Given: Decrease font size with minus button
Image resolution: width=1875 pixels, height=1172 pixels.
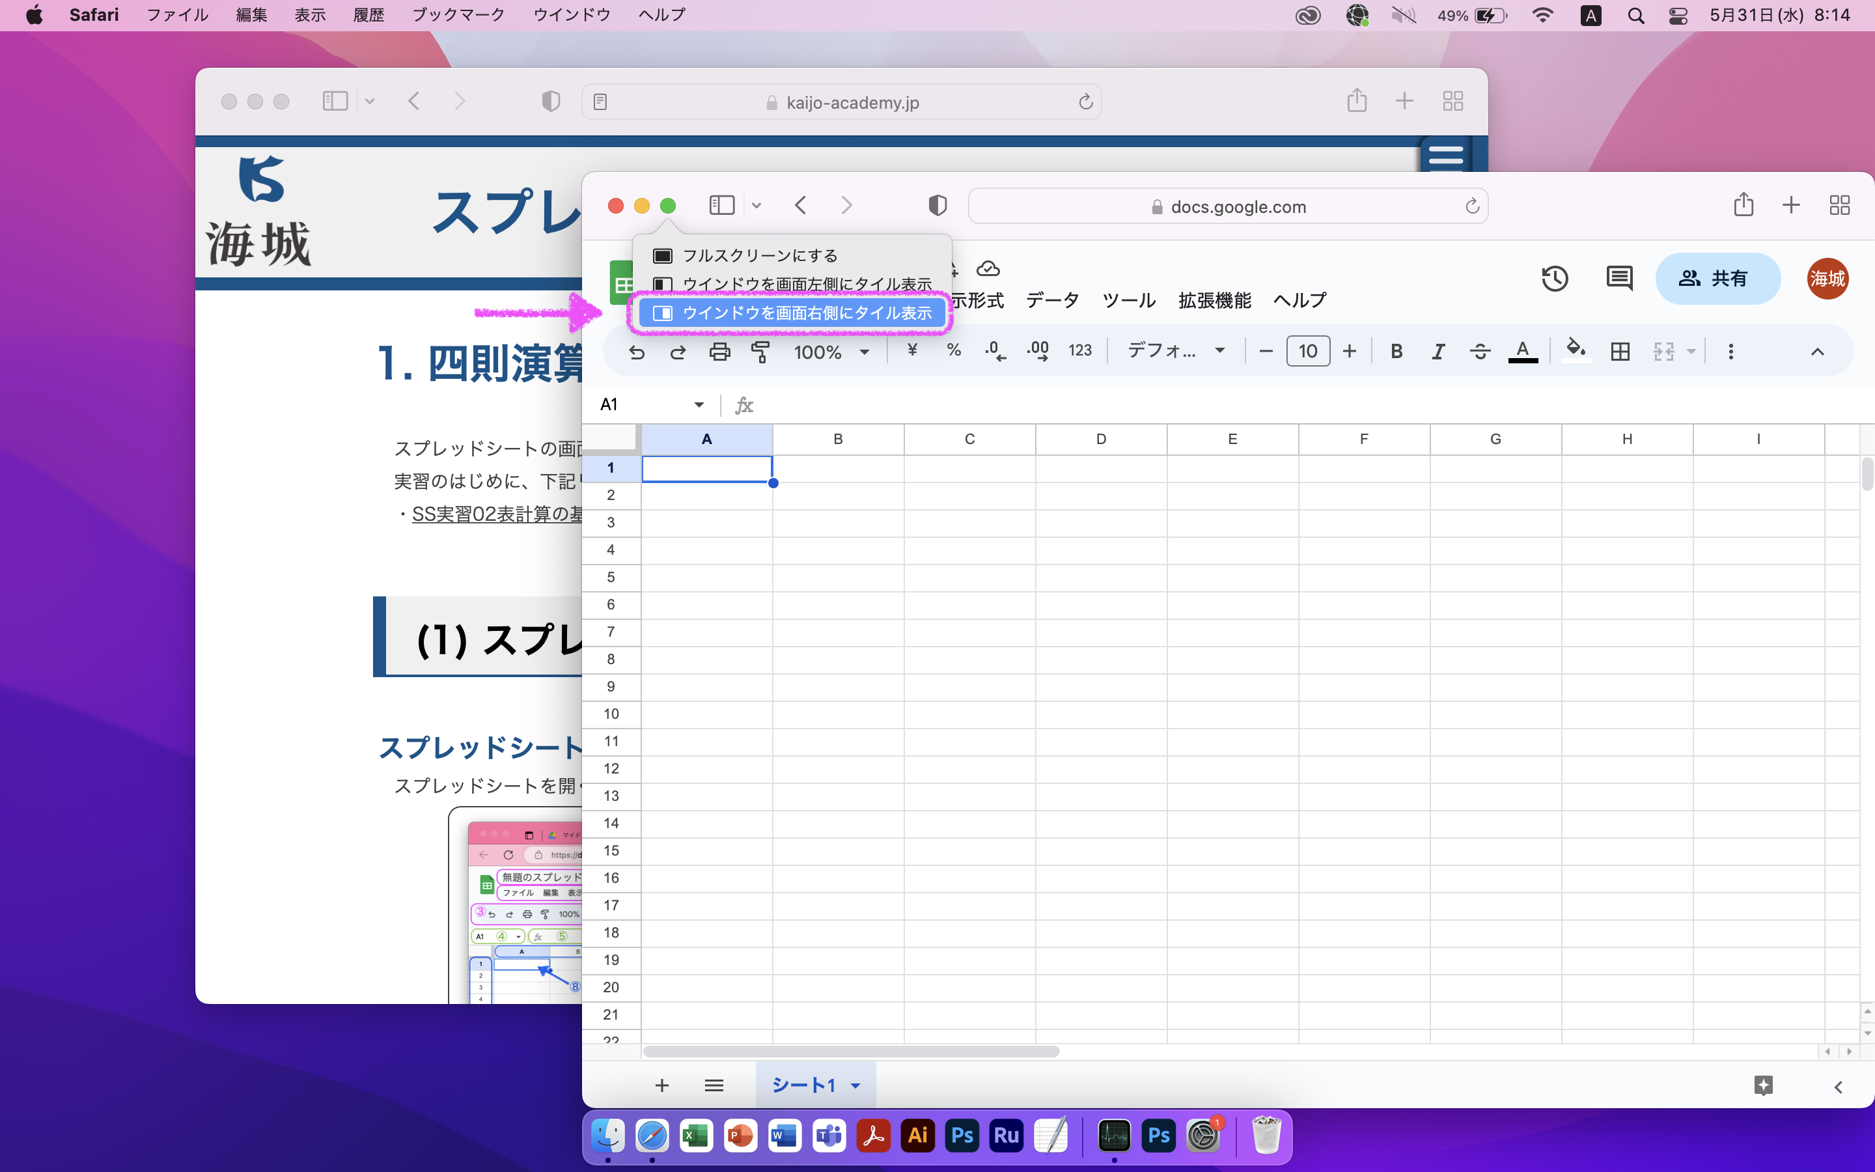Looking at the screenshot, I should click(x=1266, y=352).
